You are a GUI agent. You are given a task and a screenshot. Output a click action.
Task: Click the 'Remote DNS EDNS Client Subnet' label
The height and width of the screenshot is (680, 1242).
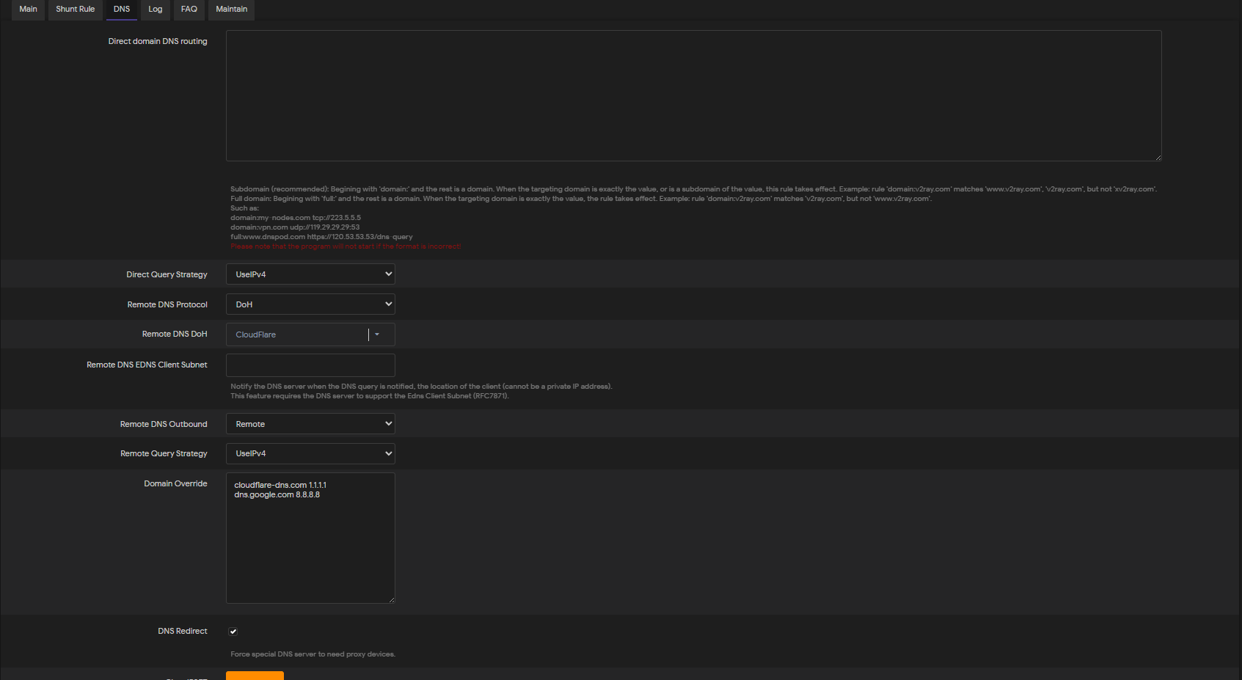(x=147, y=365)
